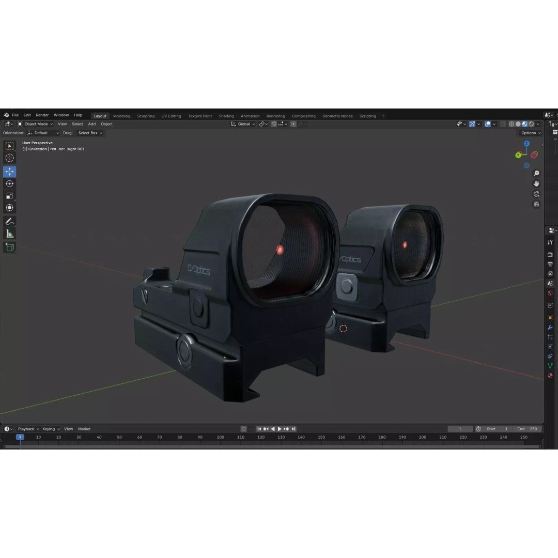
Task: Click the zoom view magnifier icon
Action: 536,173
